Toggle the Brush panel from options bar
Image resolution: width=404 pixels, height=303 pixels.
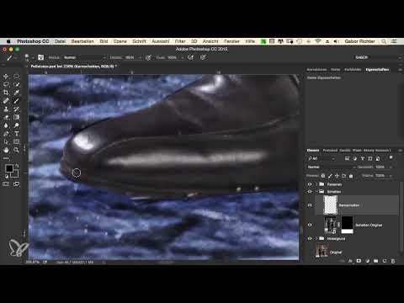pos(40,57)
